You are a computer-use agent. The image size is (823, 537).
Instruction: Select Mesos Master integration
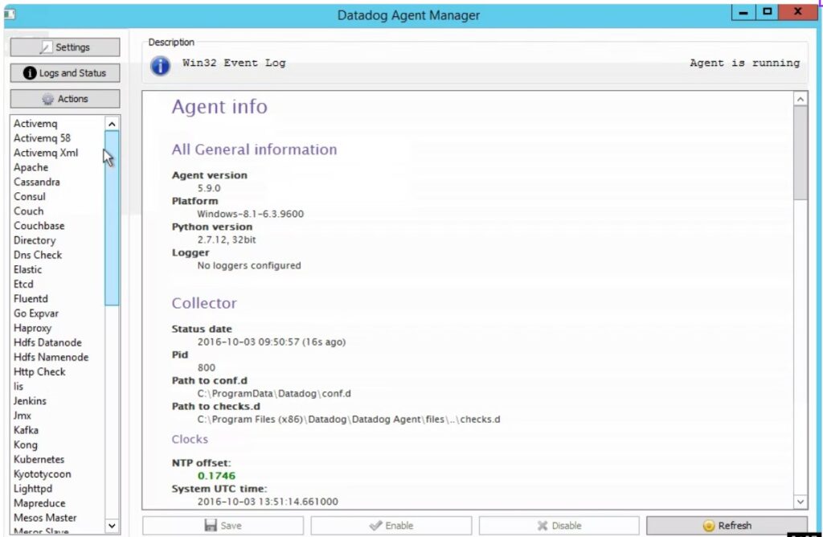coord(45,518)
